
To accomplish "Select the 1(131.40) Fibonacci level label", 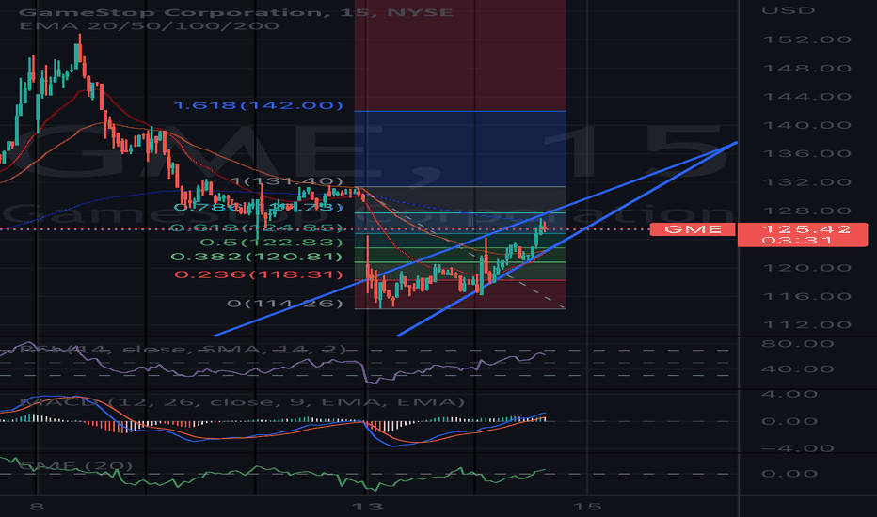I will tap(286, 181).
